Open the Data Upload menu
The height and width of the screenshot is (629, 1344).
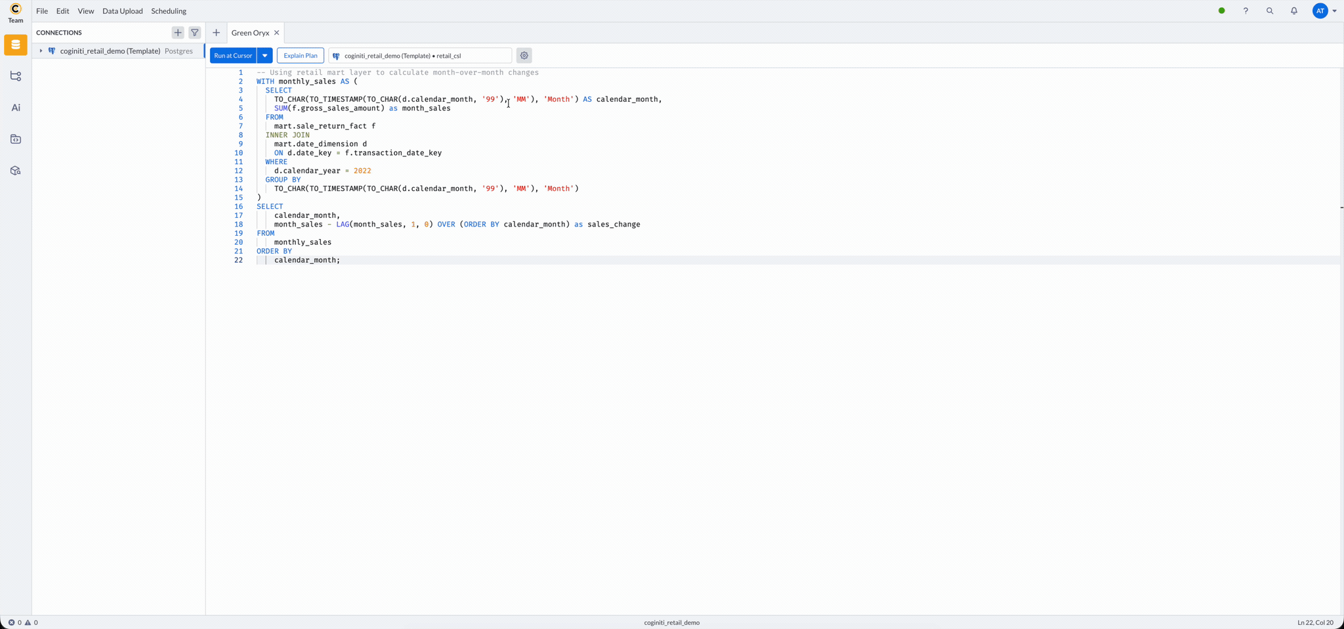pyautogui.click(x=122, y=11)
